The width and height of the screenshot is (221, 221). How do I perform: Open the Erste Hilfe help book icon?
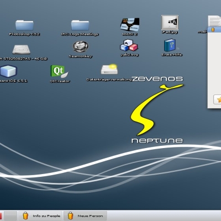click(x=170, y=45)
